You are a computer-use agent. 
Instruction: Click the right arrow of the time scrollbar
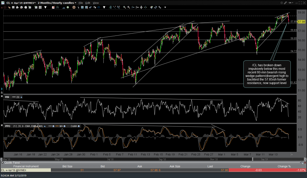305,159
